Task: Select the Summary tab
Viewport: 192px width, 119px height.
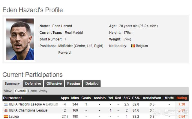Action: 12,84
